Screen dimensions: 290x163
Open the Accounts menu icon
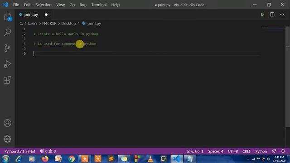[x=7, y=123]
